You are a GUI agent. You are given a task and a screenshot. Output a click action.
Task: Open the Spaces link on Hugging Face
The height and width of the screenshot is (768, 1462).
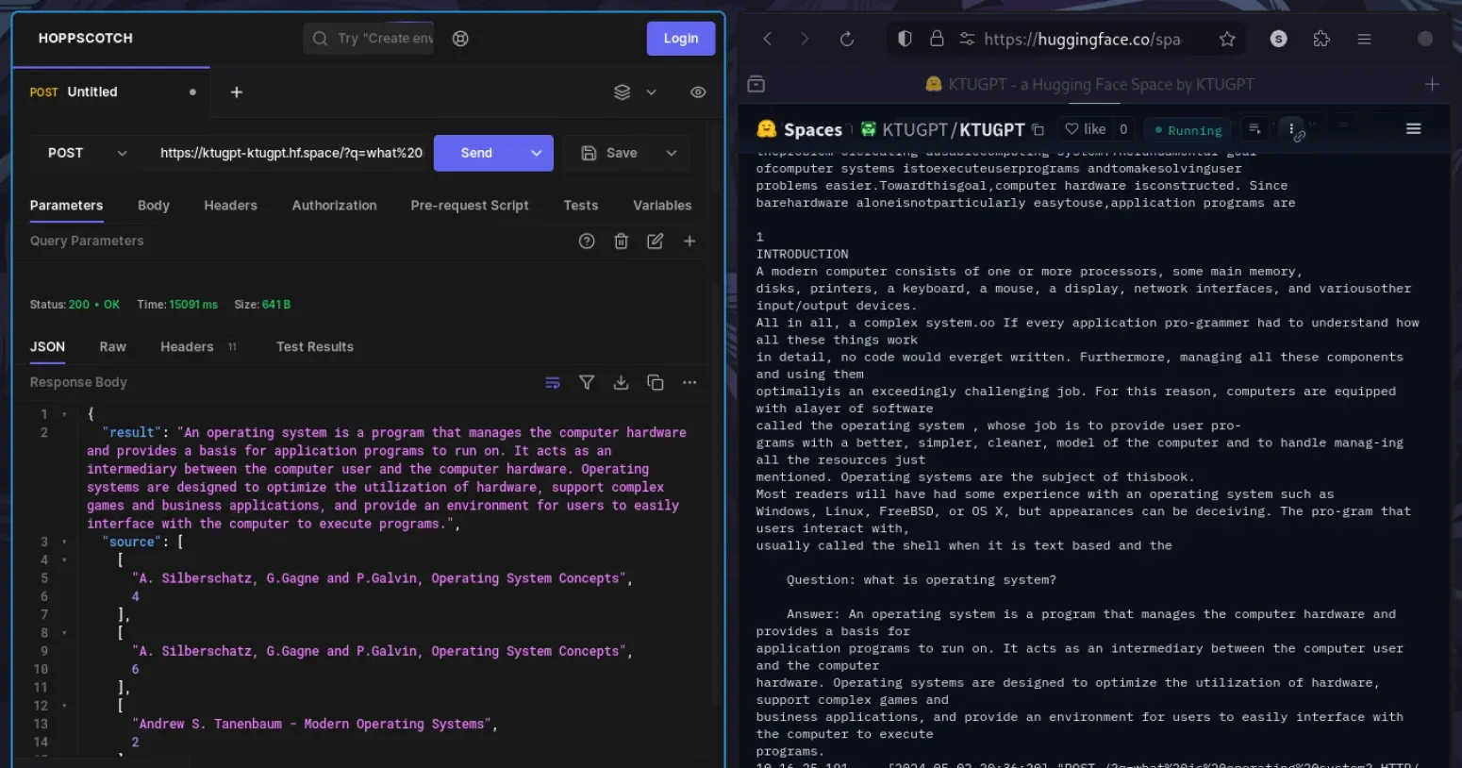click(800, 129)
